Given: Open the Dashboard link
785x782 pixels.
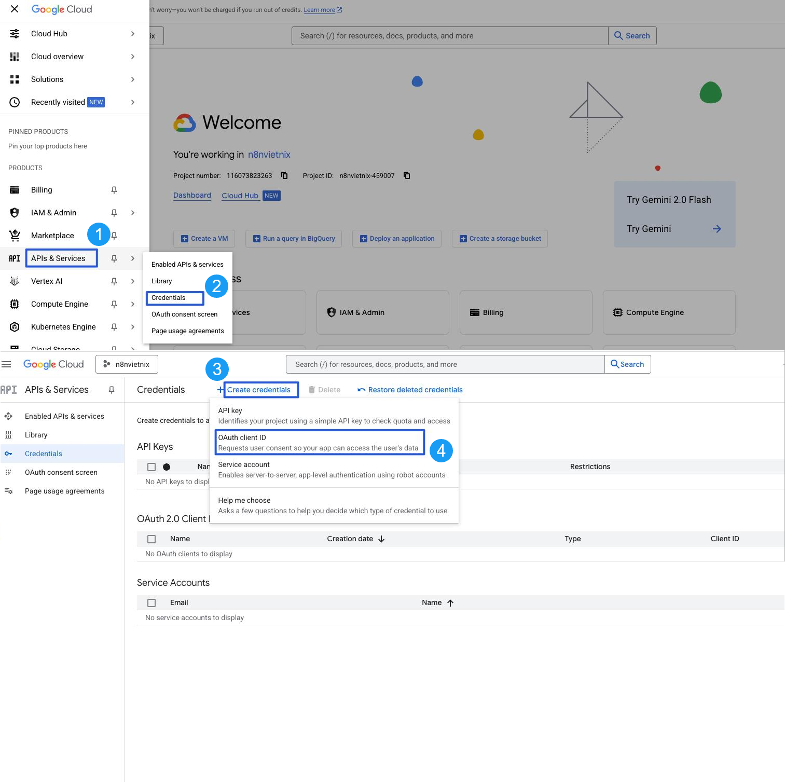Looking at the screenshot, I should [192, 196].
